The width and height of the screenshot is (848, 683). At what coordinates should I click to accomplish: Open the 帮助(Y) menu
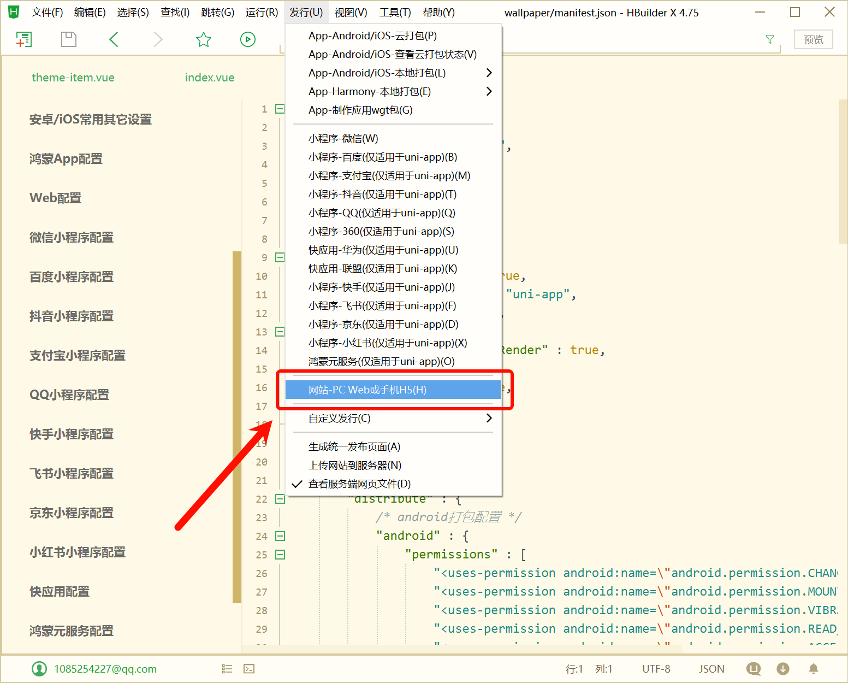[438, 12]
